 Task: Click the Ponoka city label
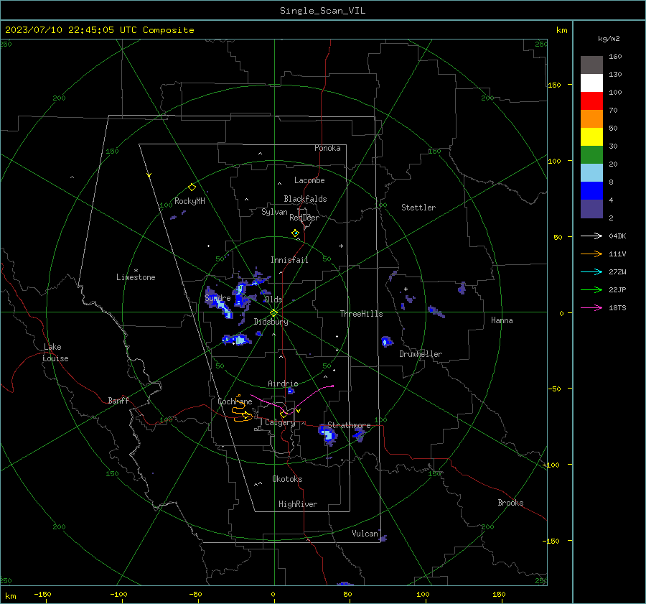point(327,148)
